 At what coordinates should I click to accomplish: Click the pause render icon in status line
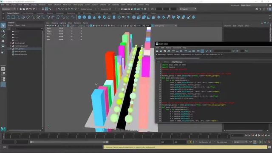tap(145, 9)
